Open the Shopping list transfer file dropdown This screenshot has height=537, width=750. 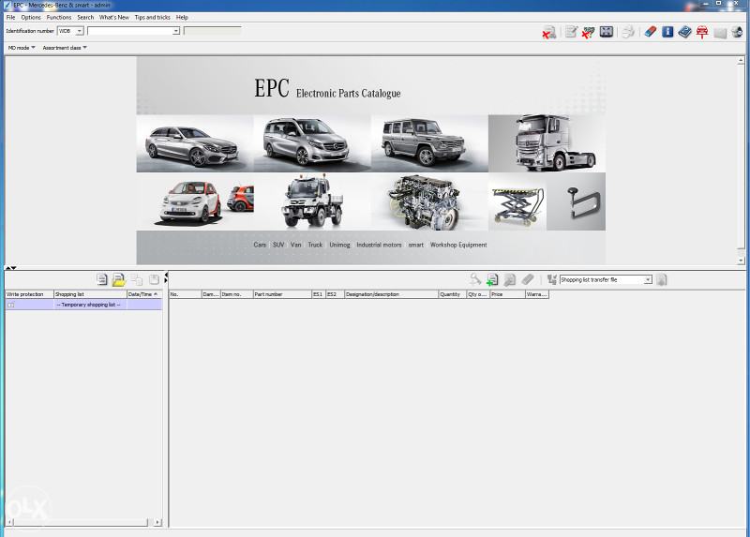pyautogui.click(x=647, y=279)
